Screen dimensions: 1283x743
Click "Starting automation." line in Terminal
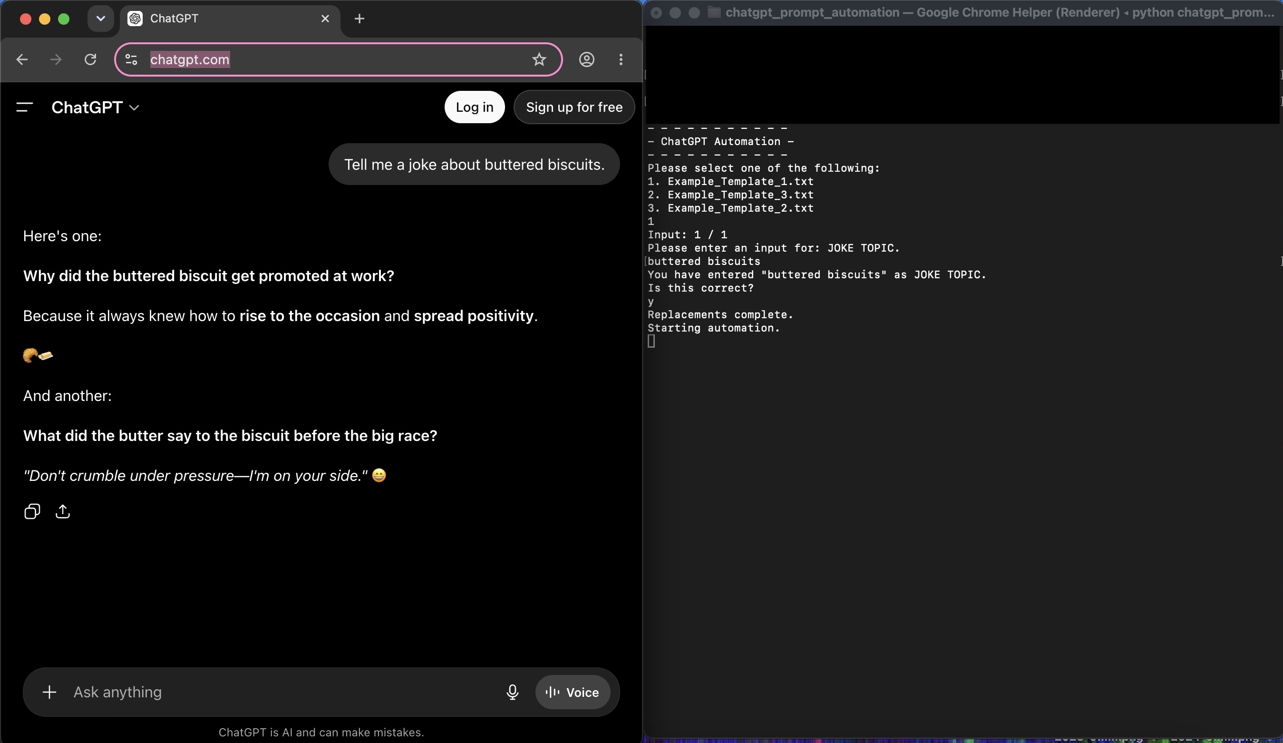[x=714, y=329]
